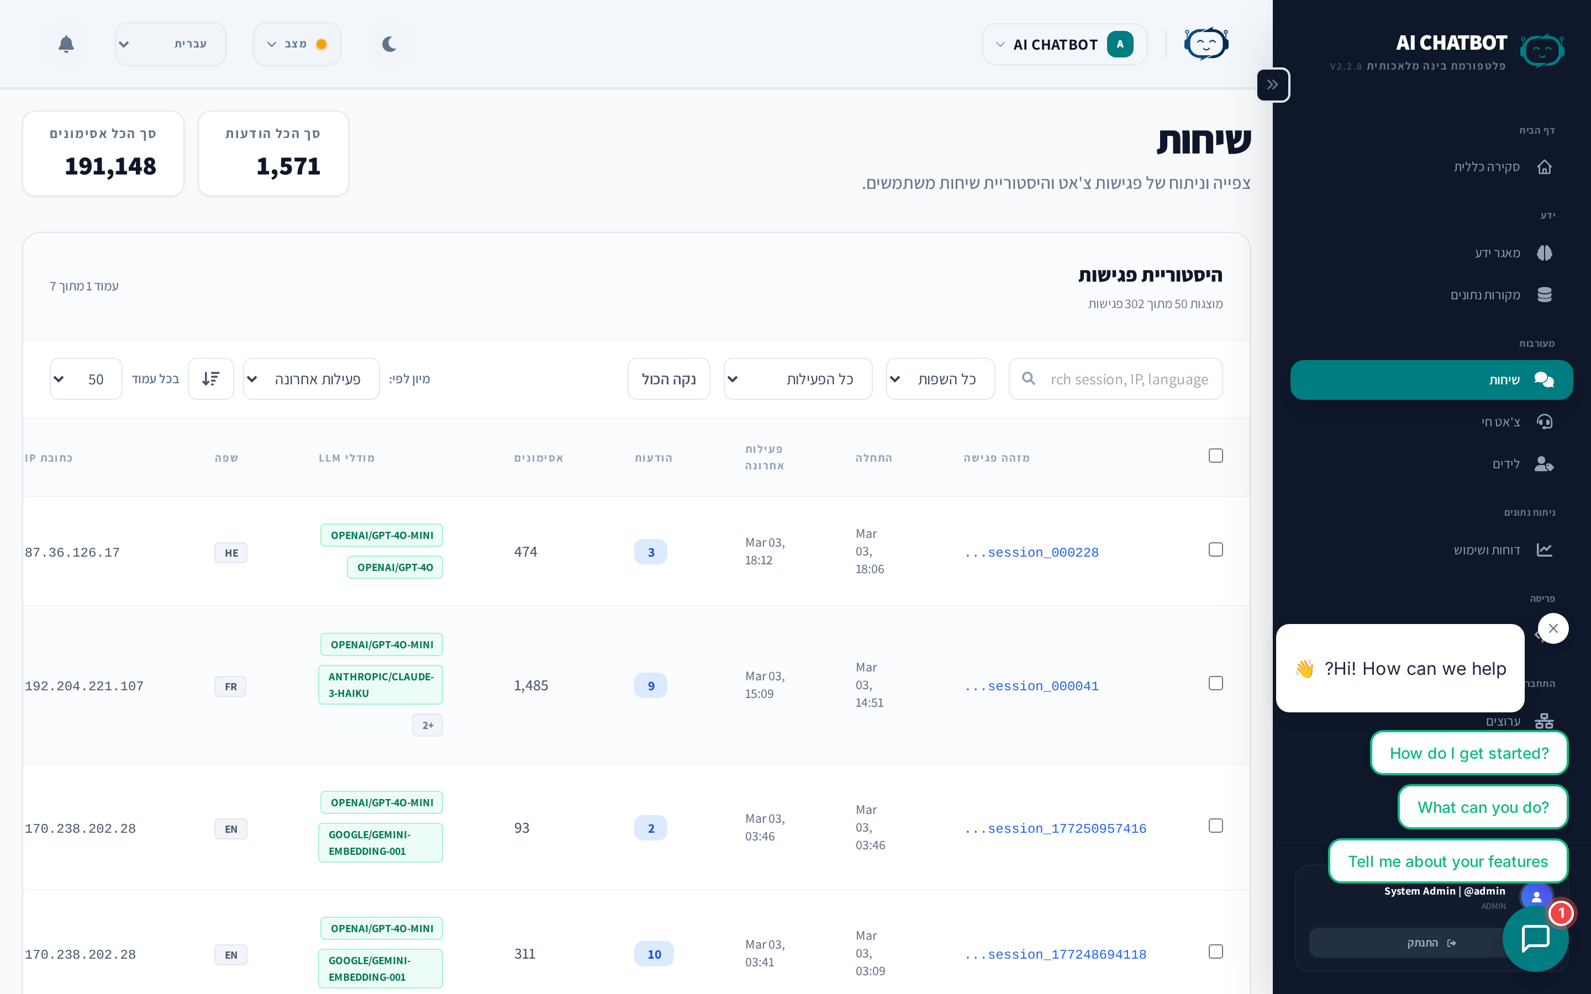Click the sort direction icon button

point(210,379)
